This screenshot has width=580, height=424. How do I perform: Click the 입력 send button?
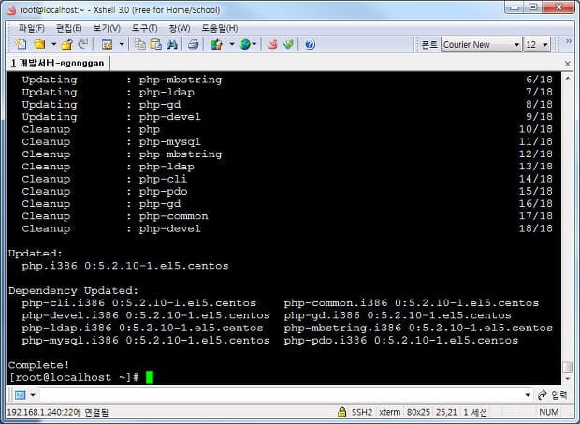[552, 395]
